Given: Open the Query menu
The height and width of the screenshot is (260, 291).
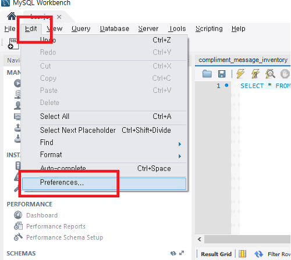Looking at the screenshot, I should click(81, 28).
